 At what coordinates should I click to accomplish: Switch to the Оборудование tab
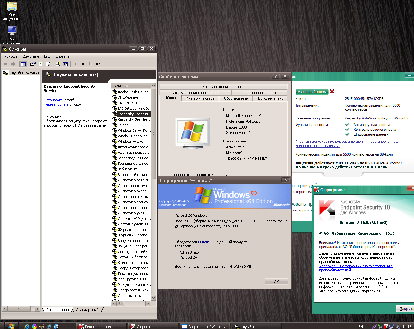coord(236,98)
